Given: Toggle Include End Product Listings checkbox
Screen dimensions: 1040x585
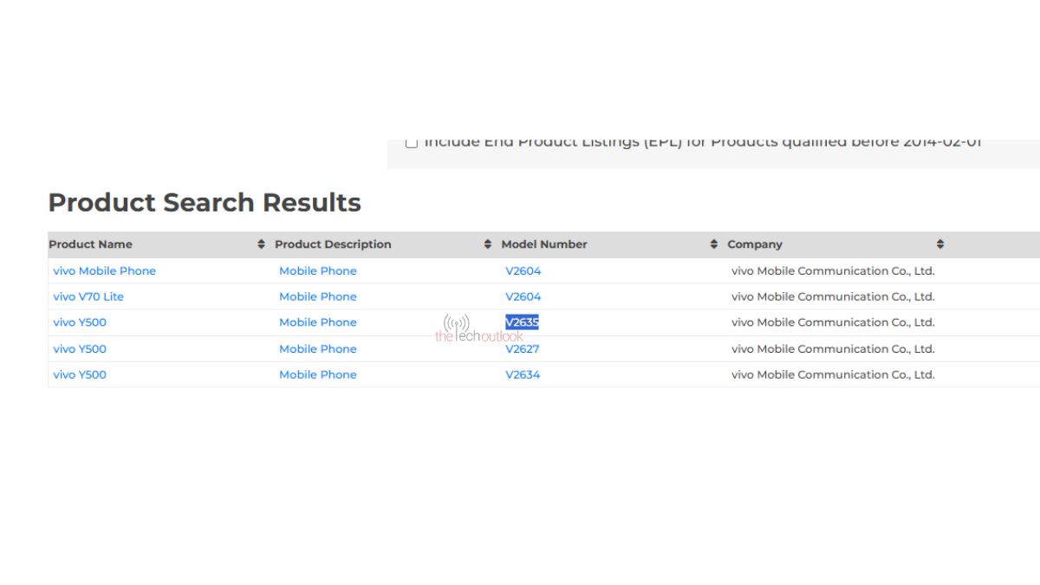Looking at the screenshot, I should tap(412, 143).
